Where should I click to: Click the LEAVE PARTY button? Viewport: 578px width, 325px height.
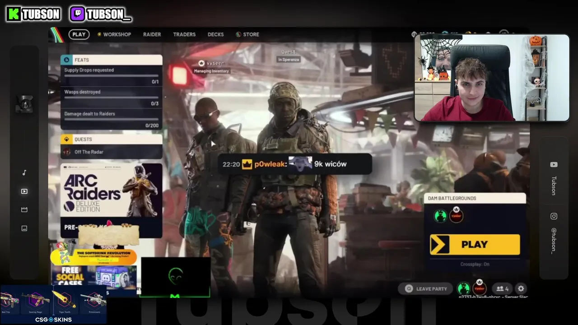tap(426, 289)
